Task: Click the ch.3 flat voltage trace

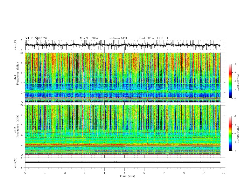Action: click(122, 162)
